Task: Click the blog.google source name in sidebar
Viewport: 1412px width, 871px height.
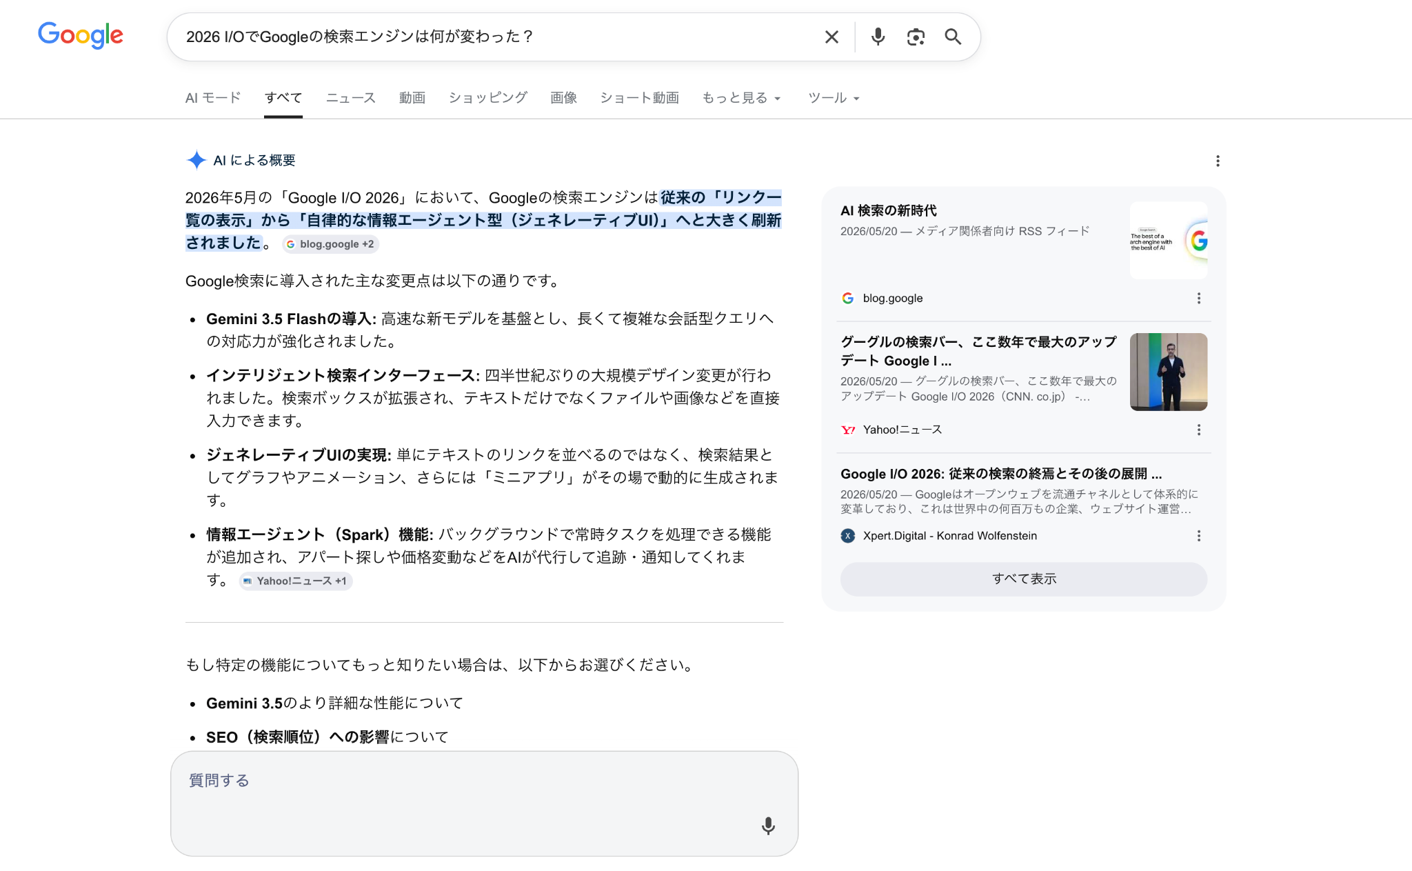Action: [x=893, y=298]
